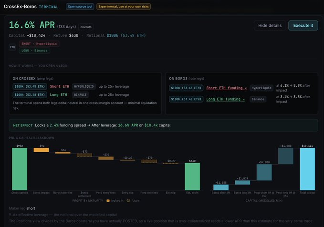Click the CrossEx-Boros Terminal logo
The image size is (324, 227).
coord(31,7)
